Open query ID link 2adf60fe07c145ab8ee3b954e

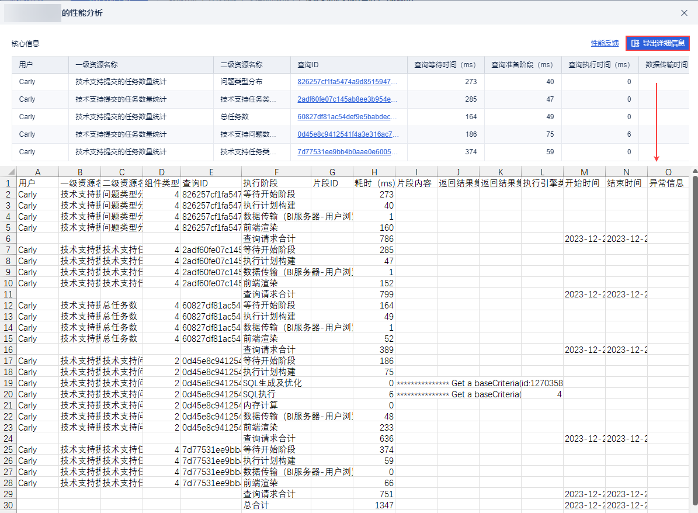(347, 99)
